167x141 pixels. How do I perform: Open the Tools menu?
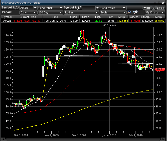click(113, 12)
